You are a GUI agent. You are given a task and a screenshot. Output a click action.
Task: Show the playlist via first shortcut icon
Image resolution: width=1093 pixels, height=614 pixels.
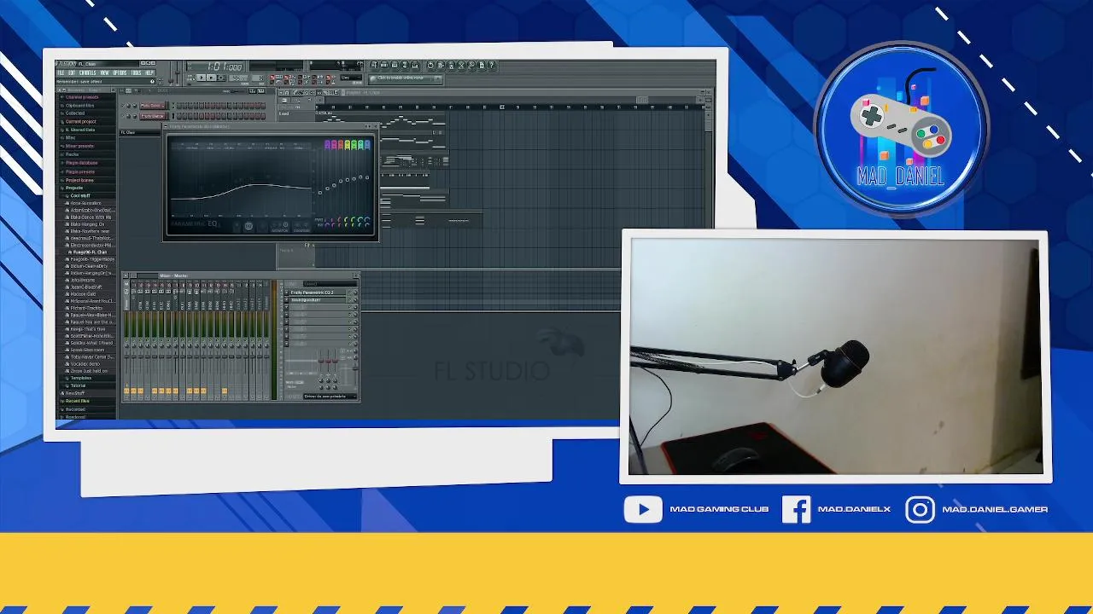coord(374,65)
